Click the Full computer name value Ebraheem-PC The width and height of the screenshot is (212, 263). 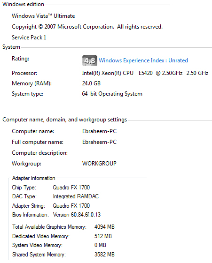point(99,142)
